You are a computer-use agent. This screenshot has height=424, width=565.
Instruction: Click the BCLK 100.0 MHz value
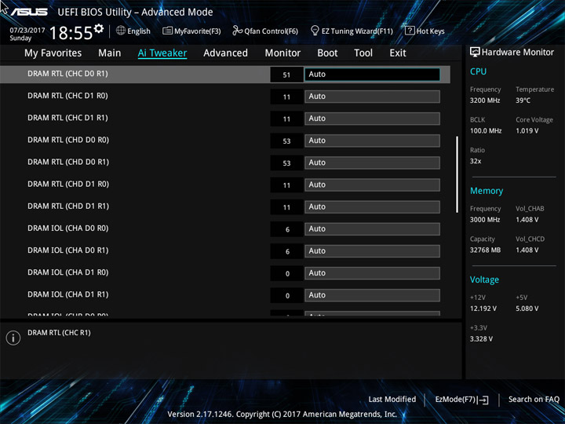486,131
